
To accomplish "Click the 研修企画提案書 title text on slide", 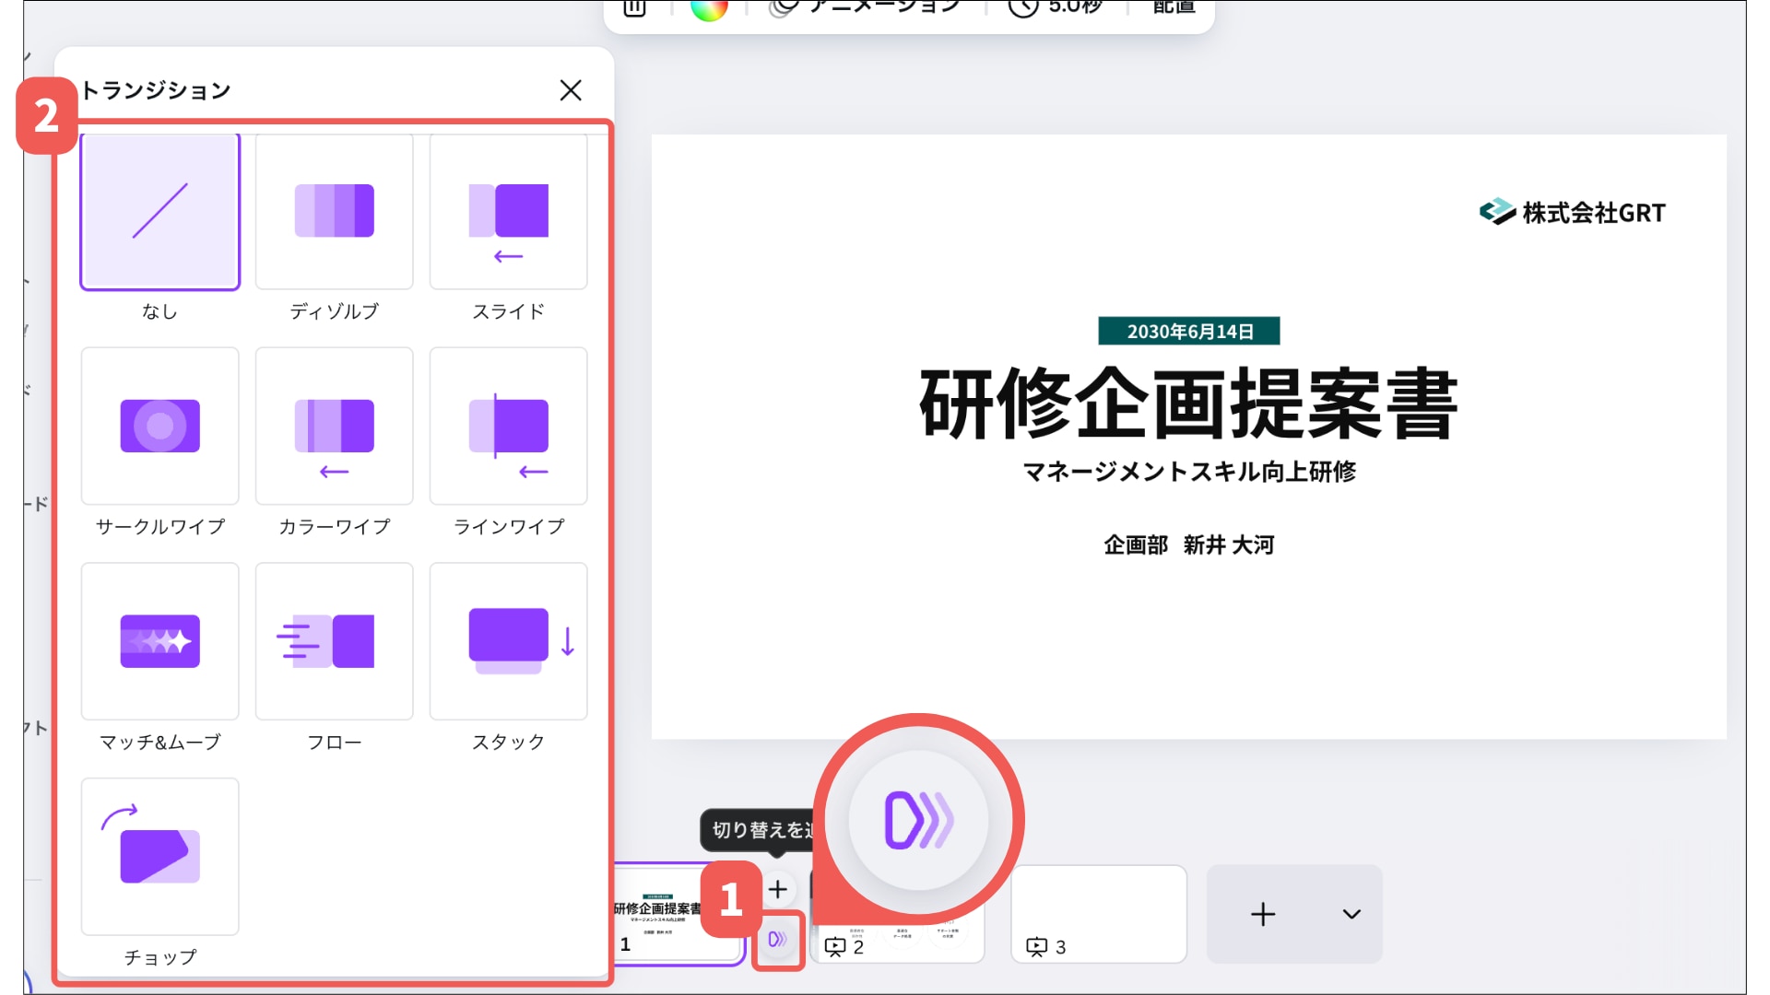I will click(x=1188, y=404).
